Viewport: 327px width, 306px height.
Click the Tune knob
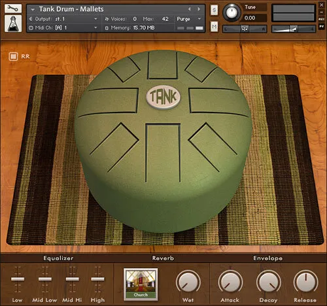(x=232, y=12)
